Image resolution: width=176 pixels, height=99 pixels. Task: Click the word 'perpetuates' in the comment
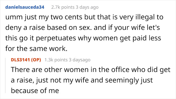pyautogui.click(x=56, y=38)
